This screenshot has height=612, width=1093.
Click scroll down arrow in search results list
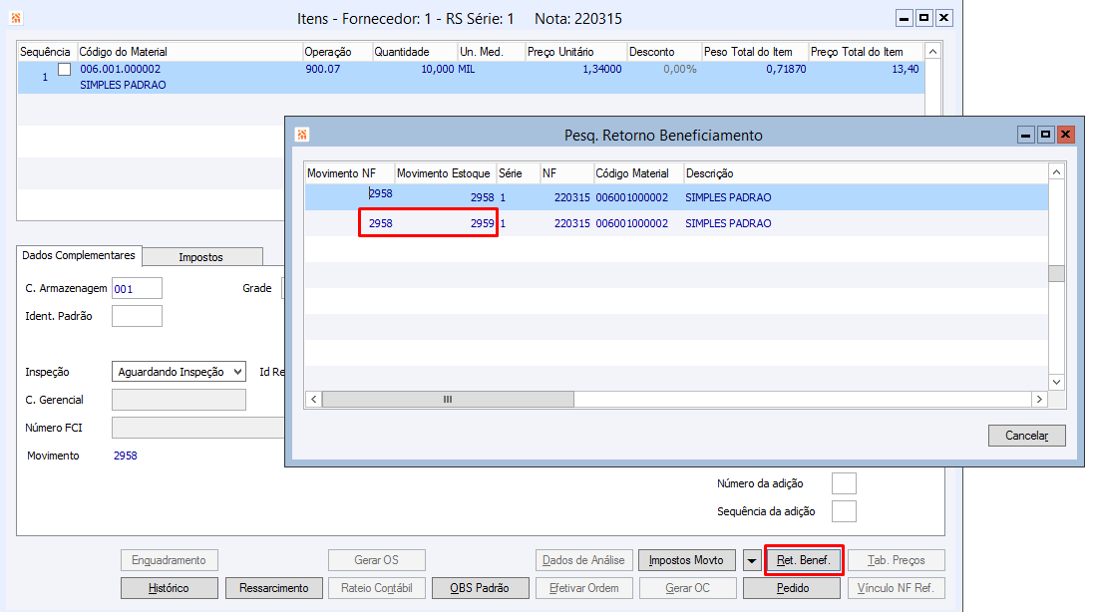click(1057, 382)
